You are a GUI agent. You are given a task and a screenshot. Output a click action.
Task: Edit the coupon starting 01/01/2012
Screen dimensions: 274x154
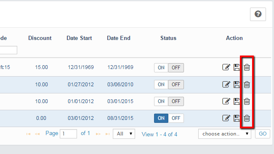tap(226, 101)
